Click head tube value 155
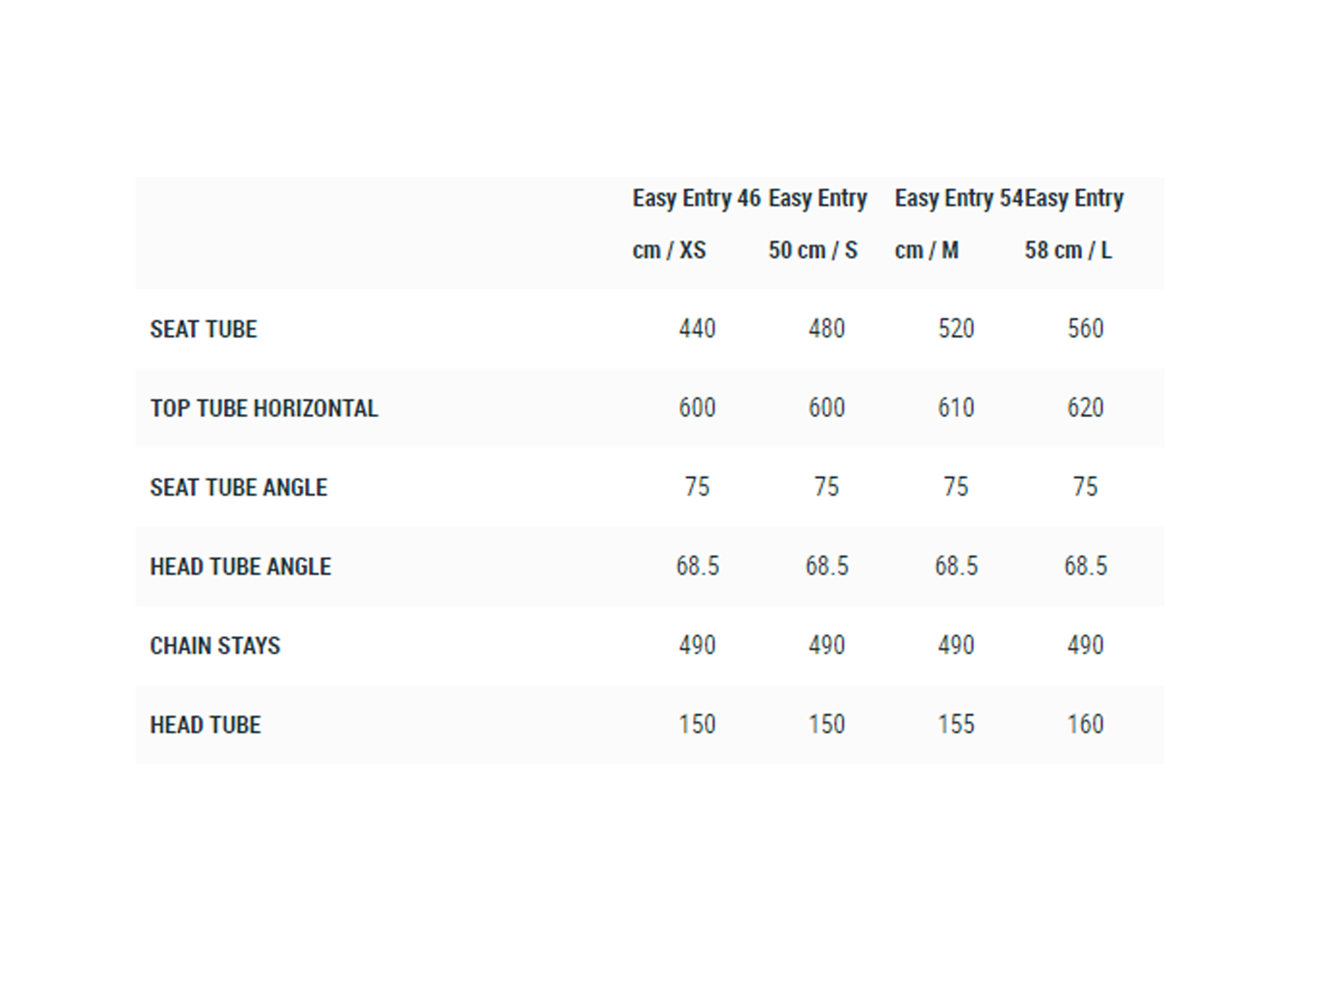Viewport: 1327px width, 995px height. pos(956,724)
